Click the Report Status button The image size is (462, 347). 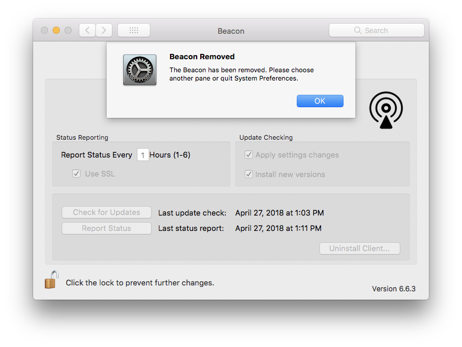coord(107,229)
